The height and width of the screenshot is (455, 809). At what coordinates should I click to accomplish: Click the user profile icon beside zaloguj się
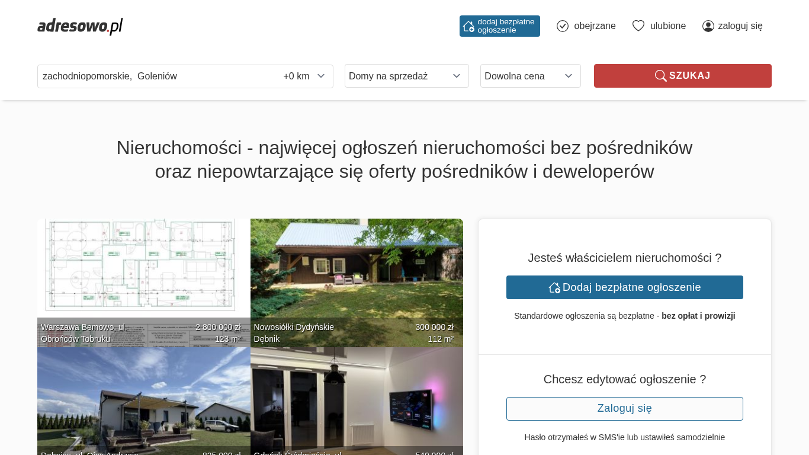708,26
